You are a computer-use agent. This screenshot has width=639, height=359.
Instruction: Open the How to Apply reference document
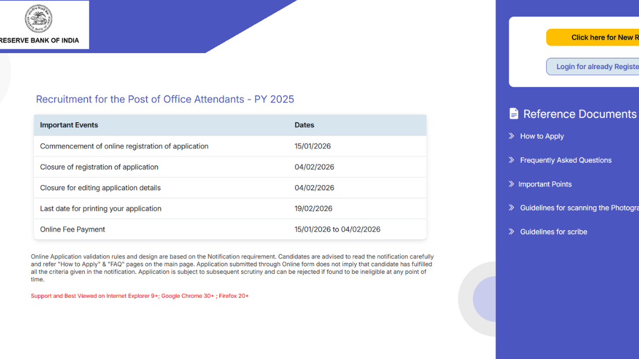[x=542, y=136]
